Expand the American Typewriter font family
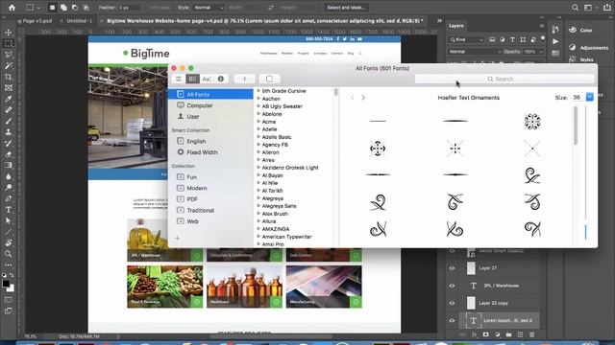 coord(258,237)
